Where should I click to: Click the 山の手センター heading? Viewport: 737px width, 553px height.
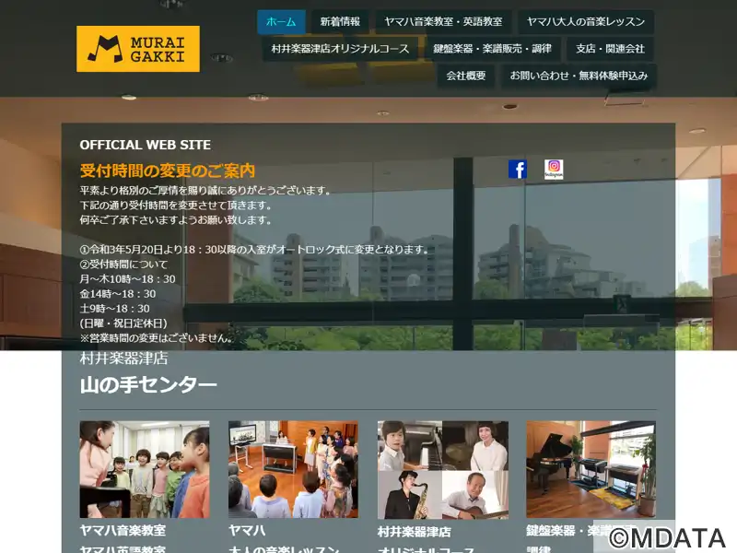click(148, 385)
